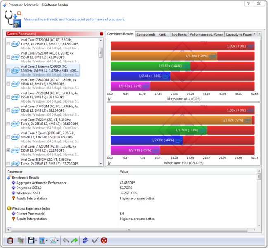Click the processor list vertical scrollbar thumb
Viewport: 268px width, 248px height.
pyautogui.click(x=101, y=52)
